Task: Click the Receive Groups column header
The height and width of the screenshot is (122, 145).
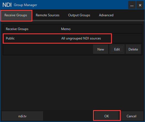Action: pyautogui.click(x=17, y=29)
